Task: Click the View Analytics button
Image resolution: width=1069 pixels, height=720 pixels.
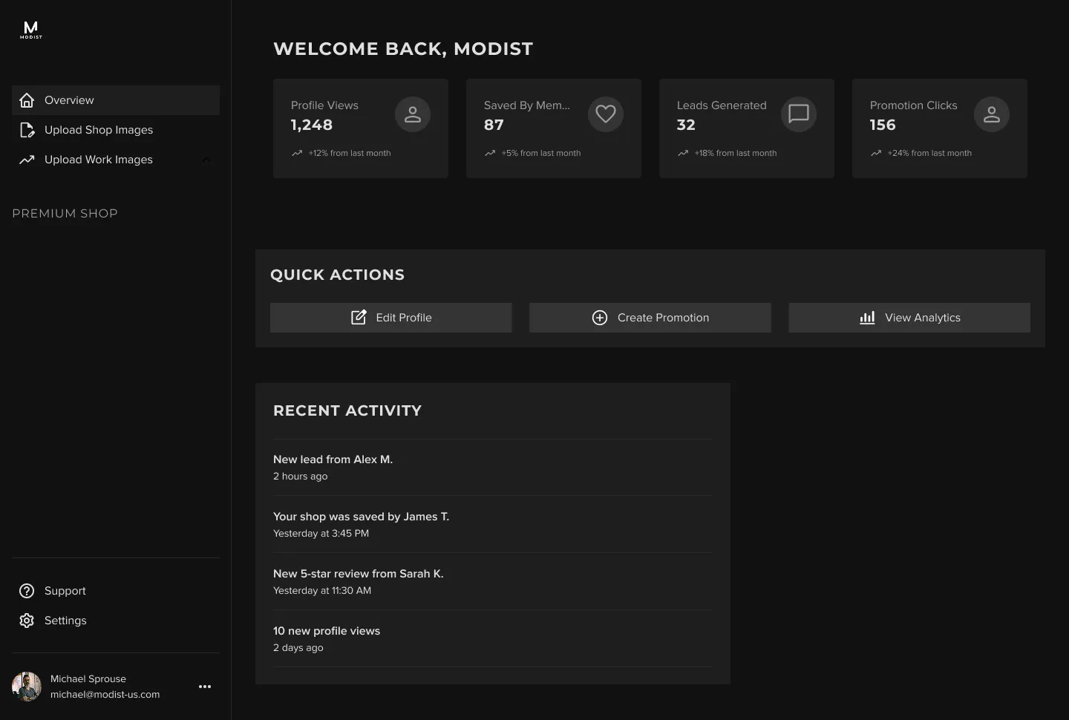Action: [x=909, y=318]
